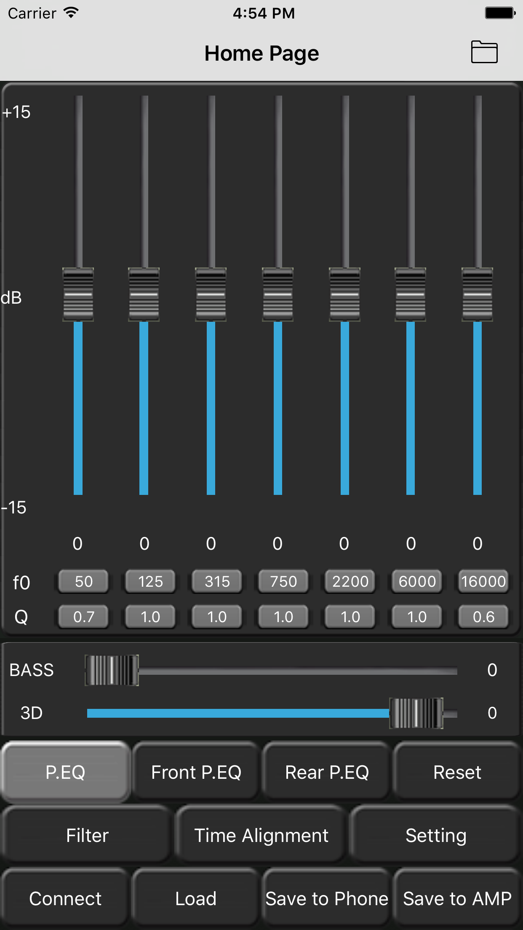
Task: Click the 16000 Hz band slider knob
Action: (477, 294)
